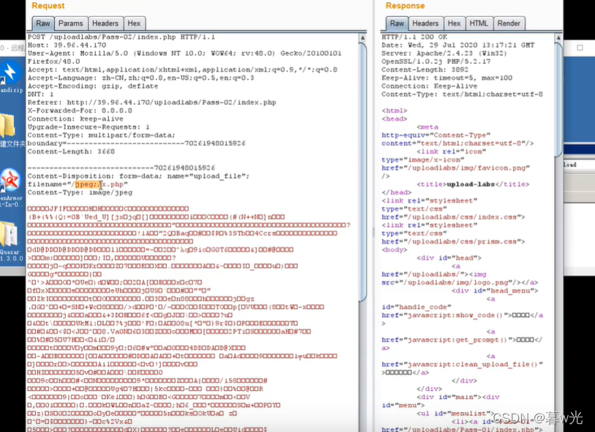This screenshot has height=432, width=595.
Task: Click the Response pane scroll-up arrow
Action: coord(558,38)
